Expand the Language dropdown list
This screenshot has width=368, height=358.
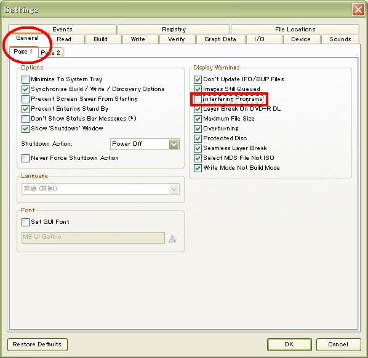[x=174, y=189]
